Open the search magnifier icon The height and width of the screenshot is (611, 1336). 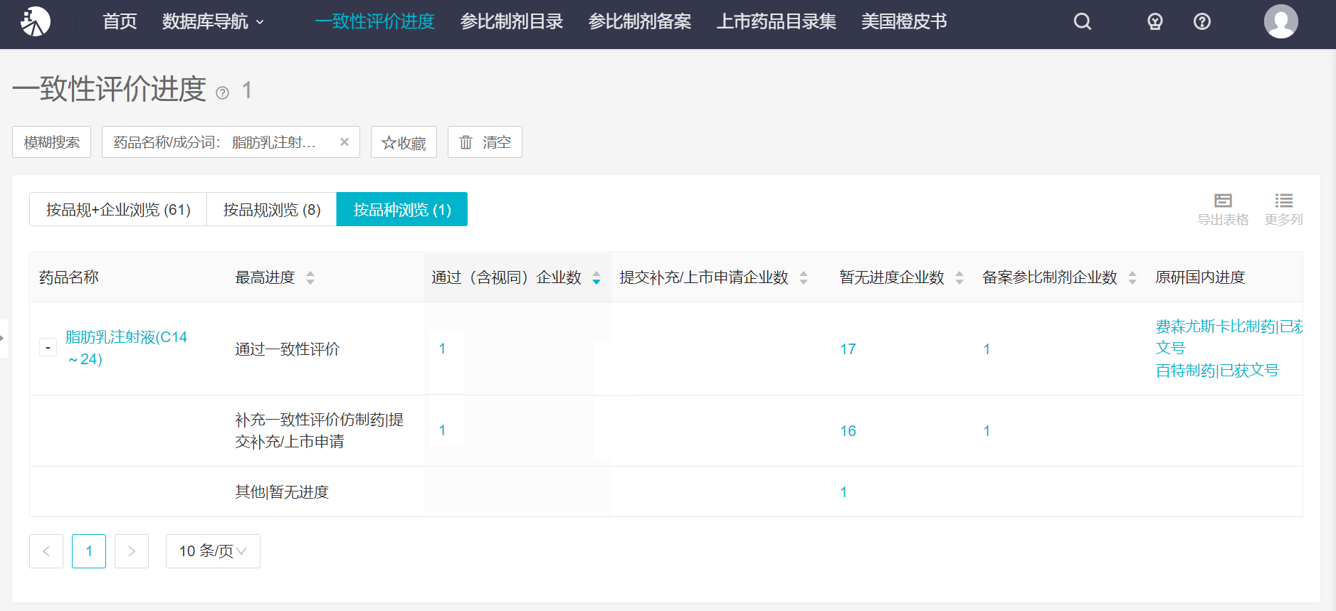pyautogui.click(x=1083, y=21)
